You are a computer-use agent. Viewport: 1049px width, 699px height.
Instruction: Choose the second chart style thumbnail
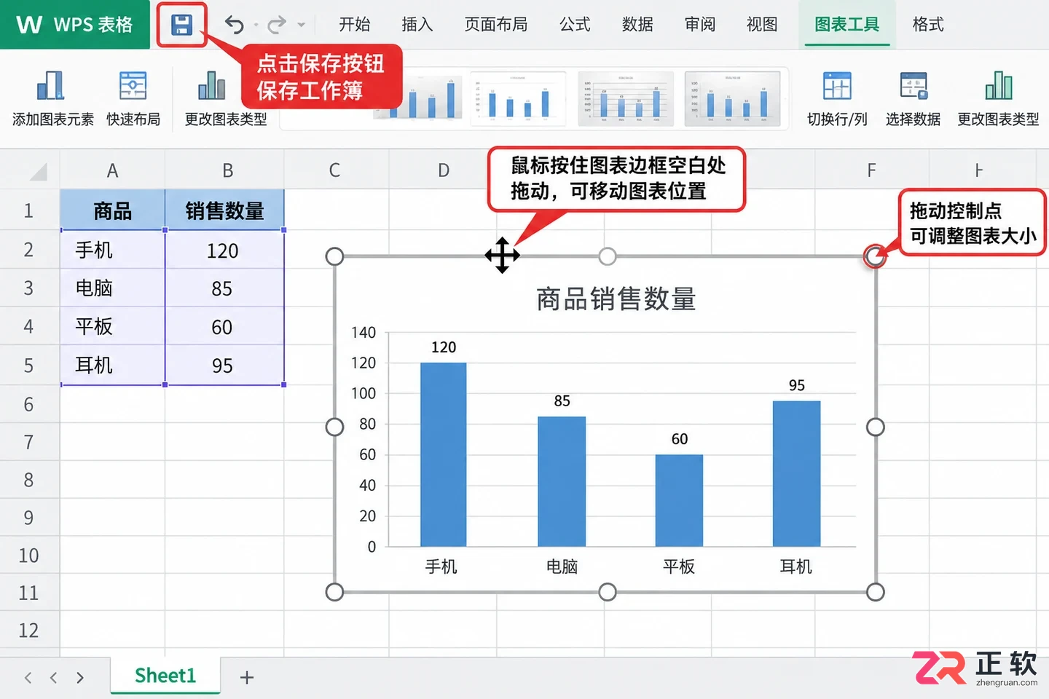point(518,98)
